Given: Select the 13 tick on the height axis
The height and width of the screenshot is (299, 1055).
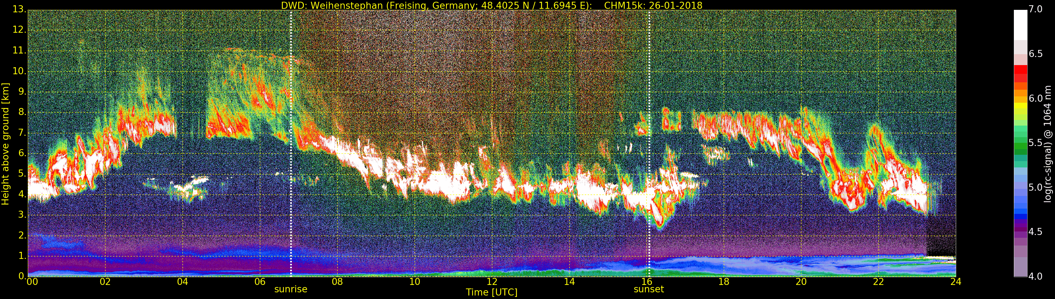Looking at the screenshot, I should pos(19,9).
